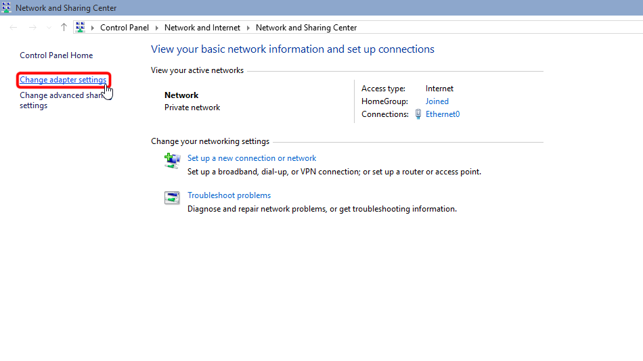The height and width of the screenshot is (361, 643).
Task: Open the Ethernet0 connection link
Action: click(442, 114)
